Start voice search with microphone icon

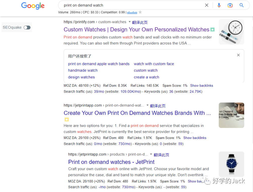pos(219,5)
